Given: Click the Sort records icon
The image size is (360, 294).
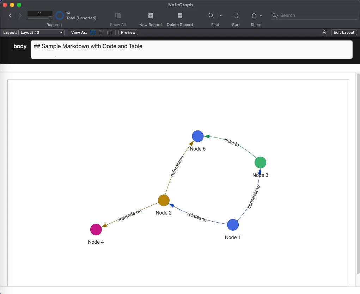Looking at the screenshot, I should tap(236, 15).
